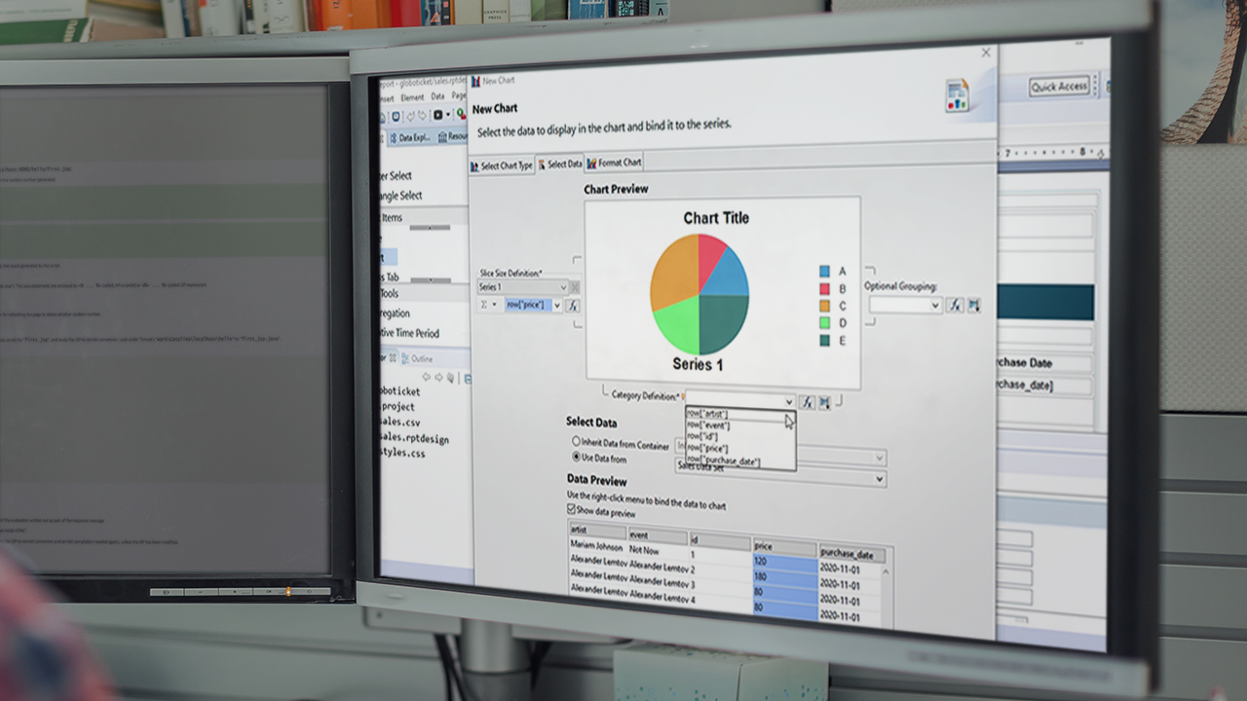Click the price column header in Data Preview

pos(783,548)
